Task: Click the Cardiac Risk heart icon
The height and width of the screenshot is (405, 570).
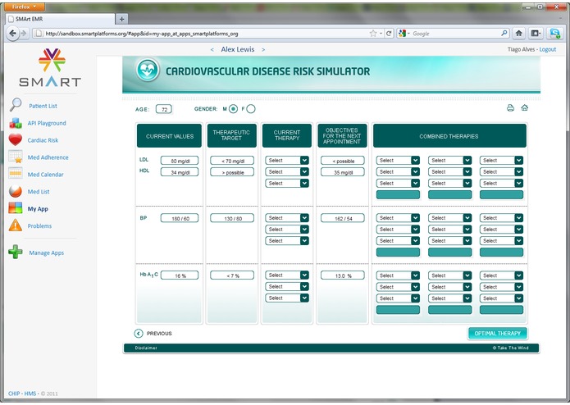Action: pos(16,140)
